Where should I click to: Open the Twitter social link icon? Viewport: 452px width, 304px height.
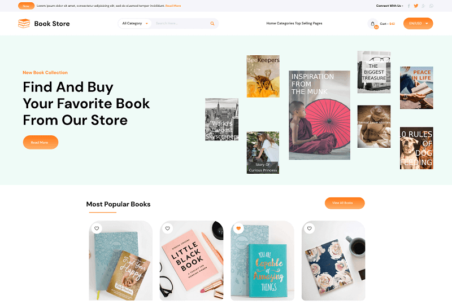click(416, 6)
